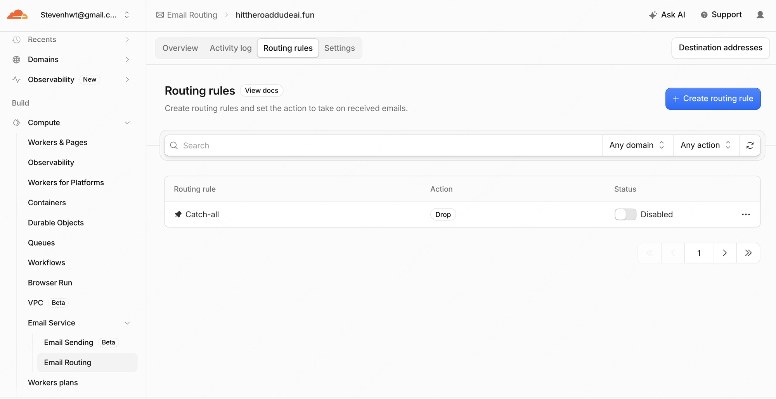The height and width of the screenshot is (399, 776).
Task: Click the Drop action badge
Action: (x=443, y=214)
